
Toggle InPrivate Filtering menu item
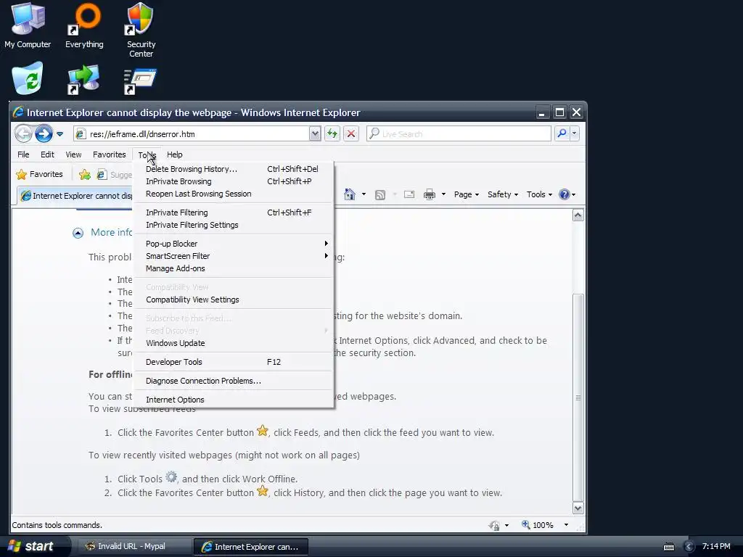(234, 213)
